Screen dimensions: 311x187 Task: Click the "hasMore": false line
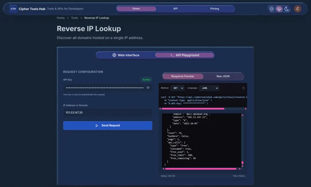[178, 136]
